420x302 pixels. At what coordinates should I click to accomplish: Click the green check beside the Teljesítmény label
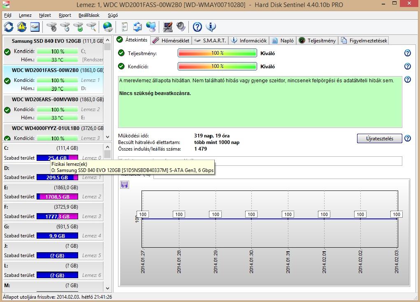click(121, 53)
